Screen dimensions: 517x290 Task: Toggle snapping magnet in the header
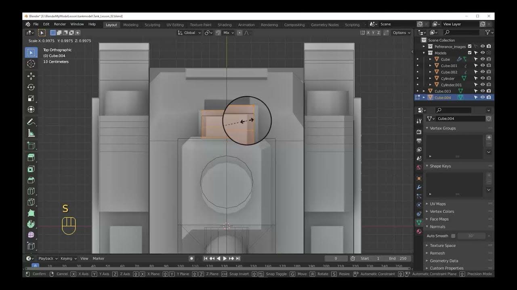pos(218,33)
